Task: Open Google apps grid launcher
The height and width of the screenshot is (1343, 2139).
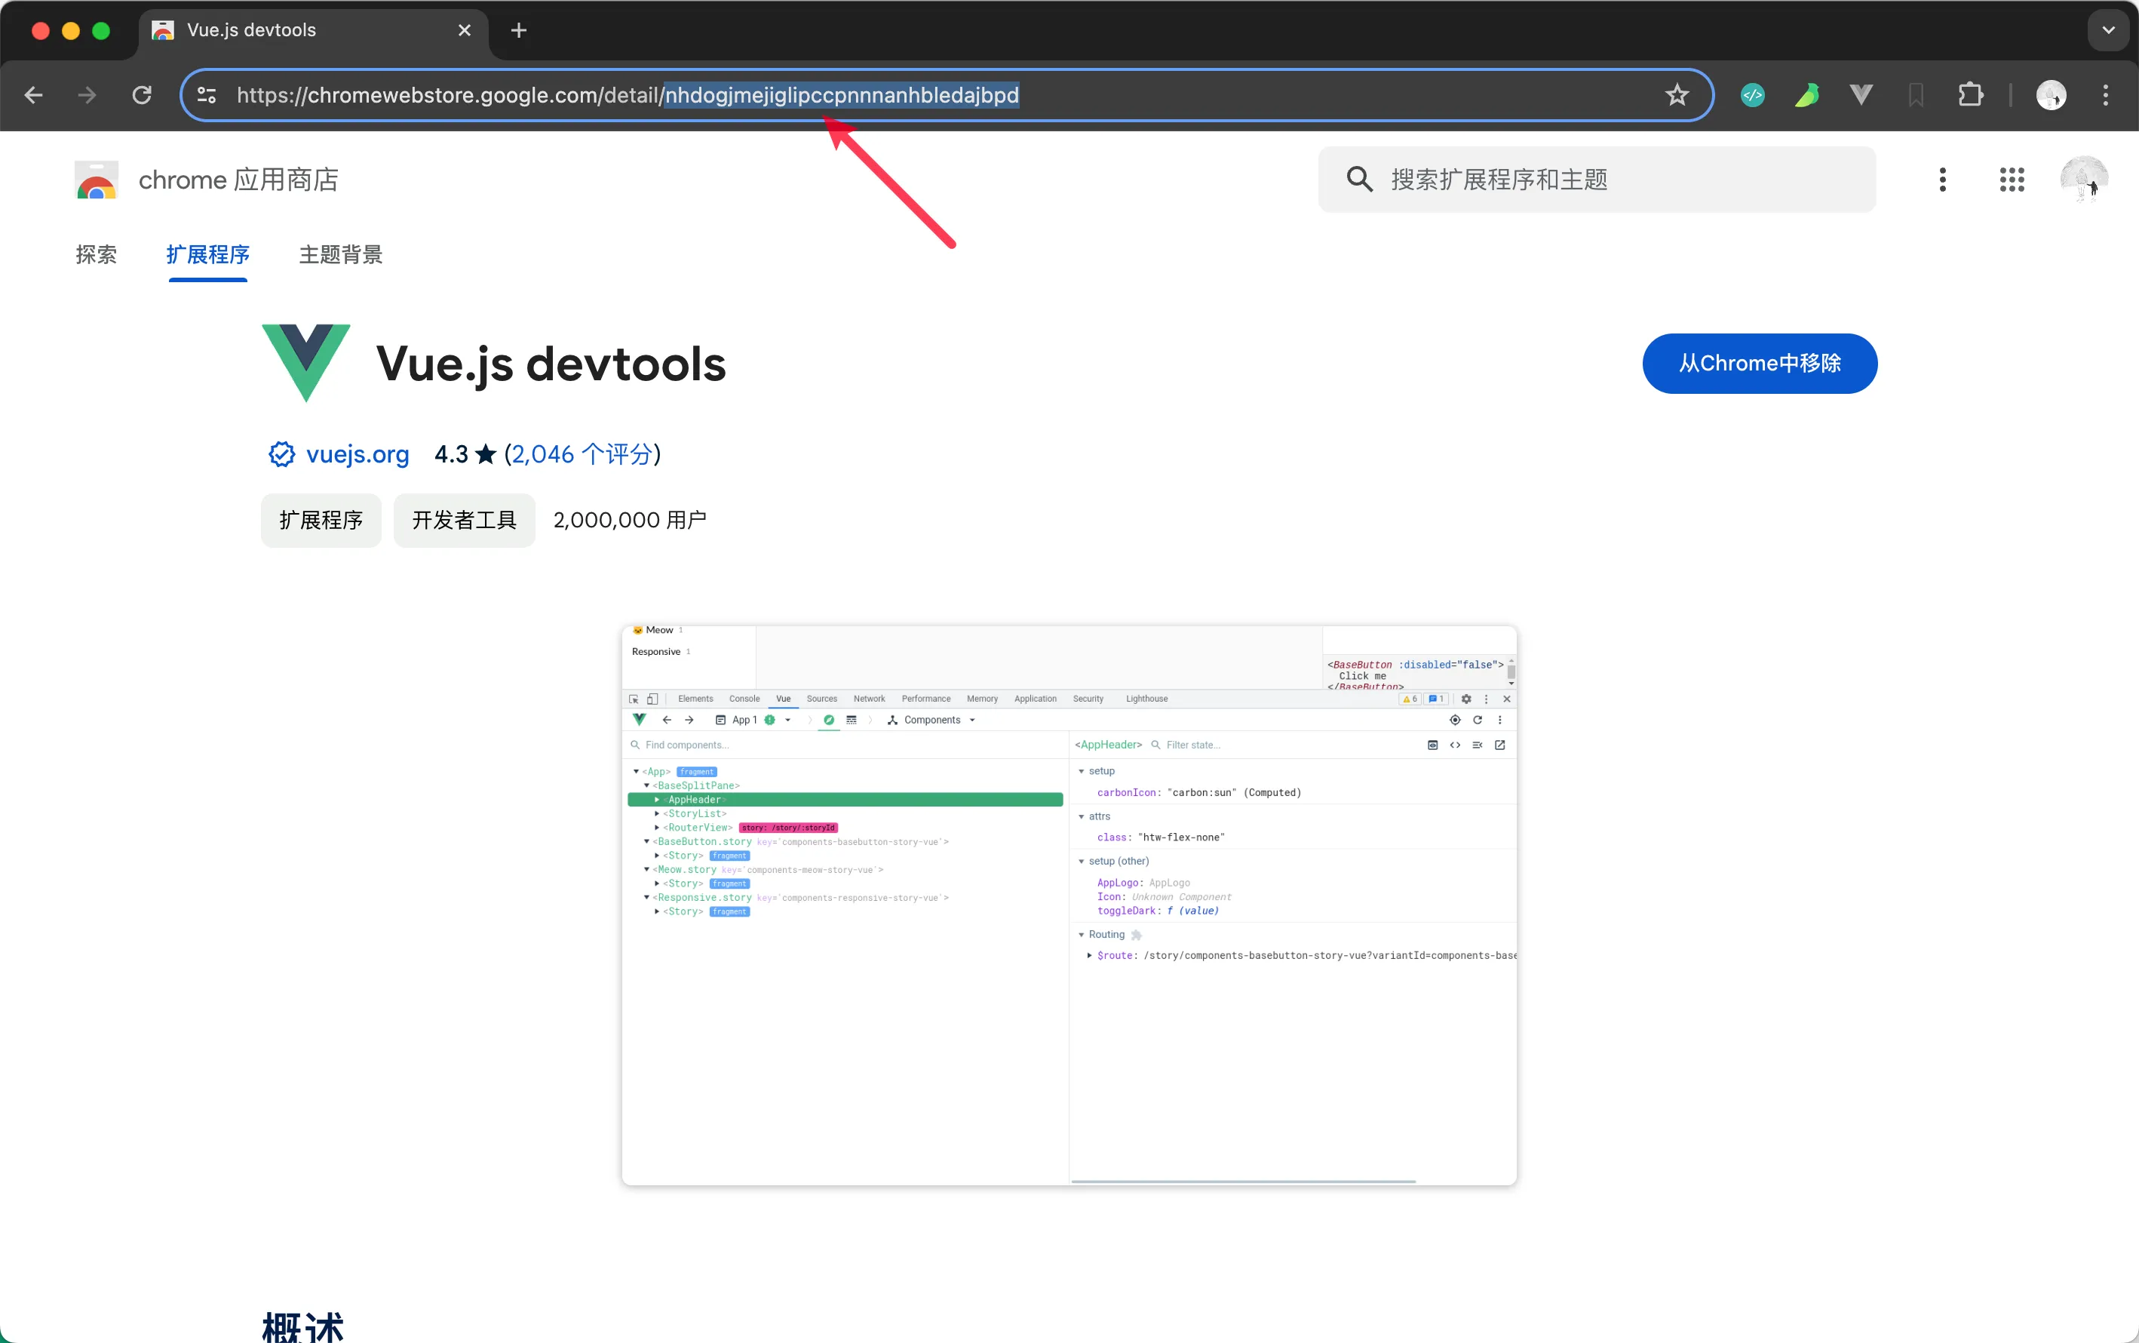Action: click(x=2011, y=180)
